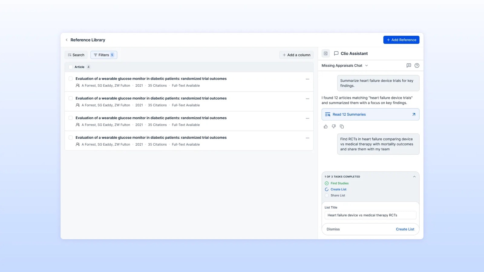Select the in-progress Create List task step
This screenshot has height=272, width=484.
[336, 189]
